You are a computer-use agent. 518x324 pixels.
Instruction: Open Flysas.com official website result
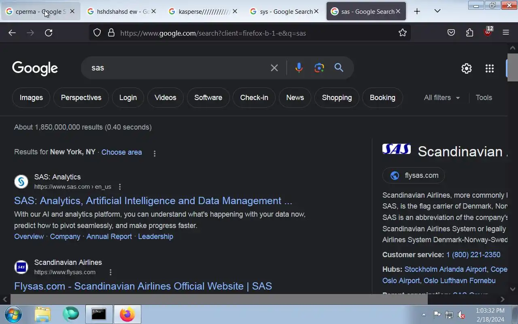click(143, 286)
